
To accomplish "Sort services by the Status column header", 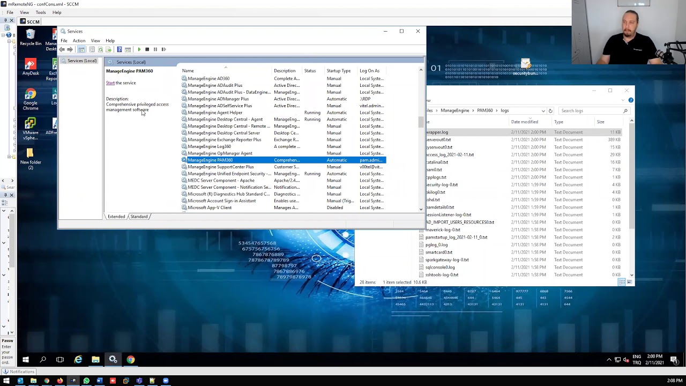I will click(314, 71).
